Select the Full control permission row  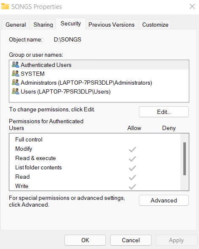(x=95, y=139)
